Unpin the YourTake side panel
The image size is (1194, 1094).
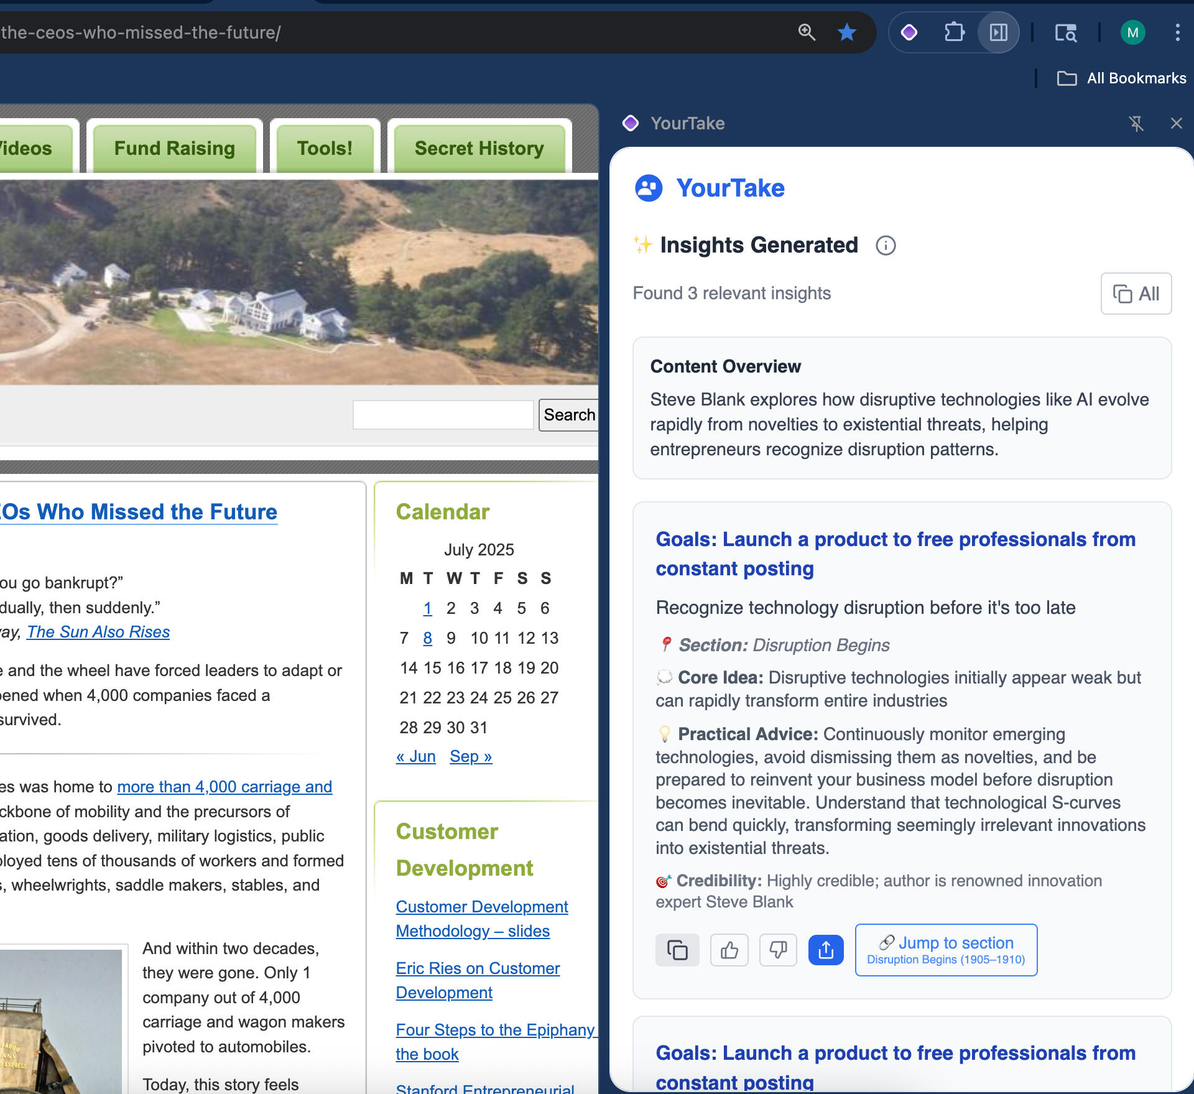[x=1136, y=123]
